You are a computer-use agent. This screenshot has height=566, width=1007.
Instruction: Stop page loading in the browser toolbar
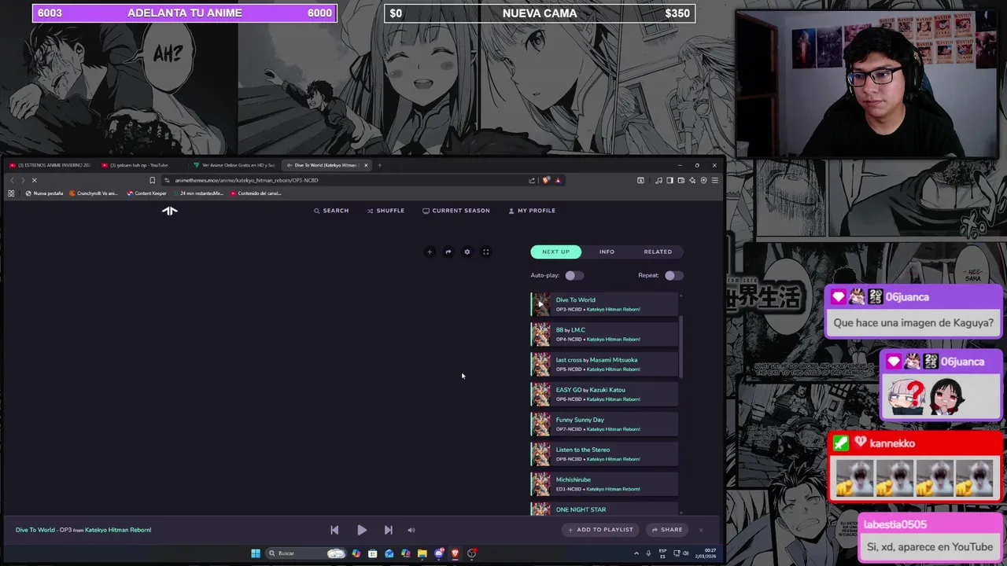[34, 180]
